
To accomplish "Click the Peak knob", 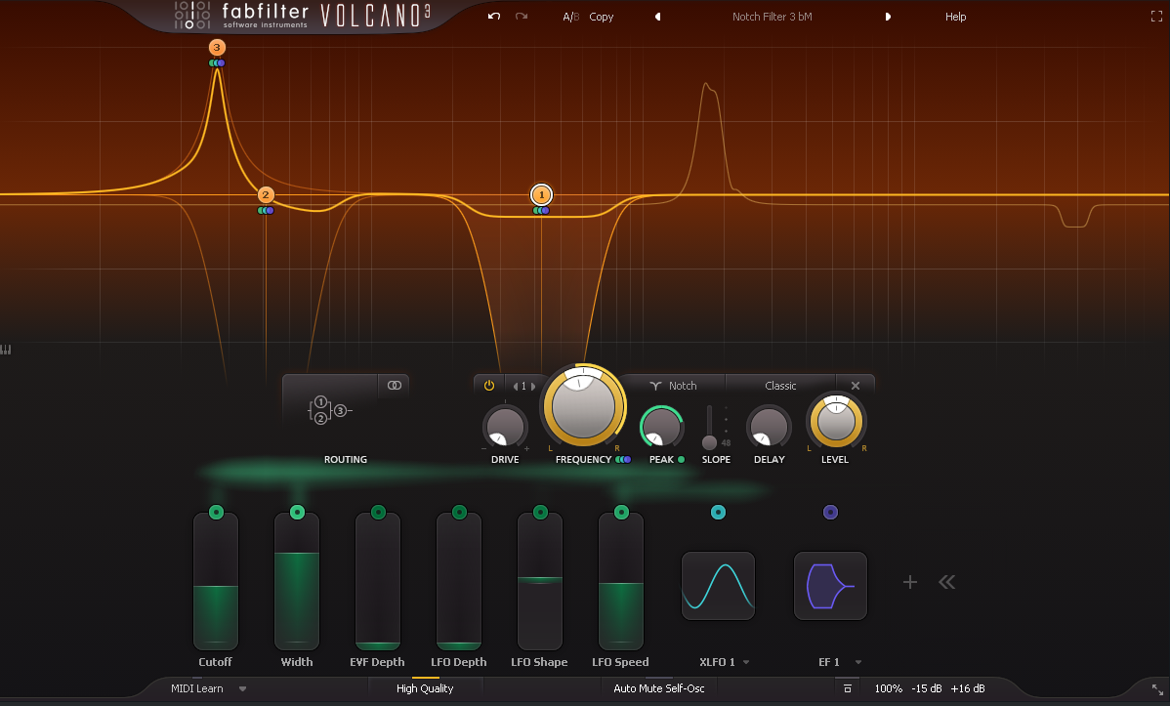I will (x=661, y=428).
